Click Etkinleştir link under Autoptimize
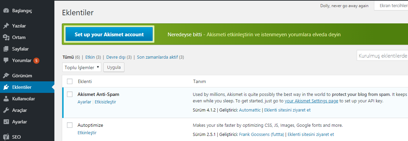This screenshot has width=408, height=141. pos(87,133)
